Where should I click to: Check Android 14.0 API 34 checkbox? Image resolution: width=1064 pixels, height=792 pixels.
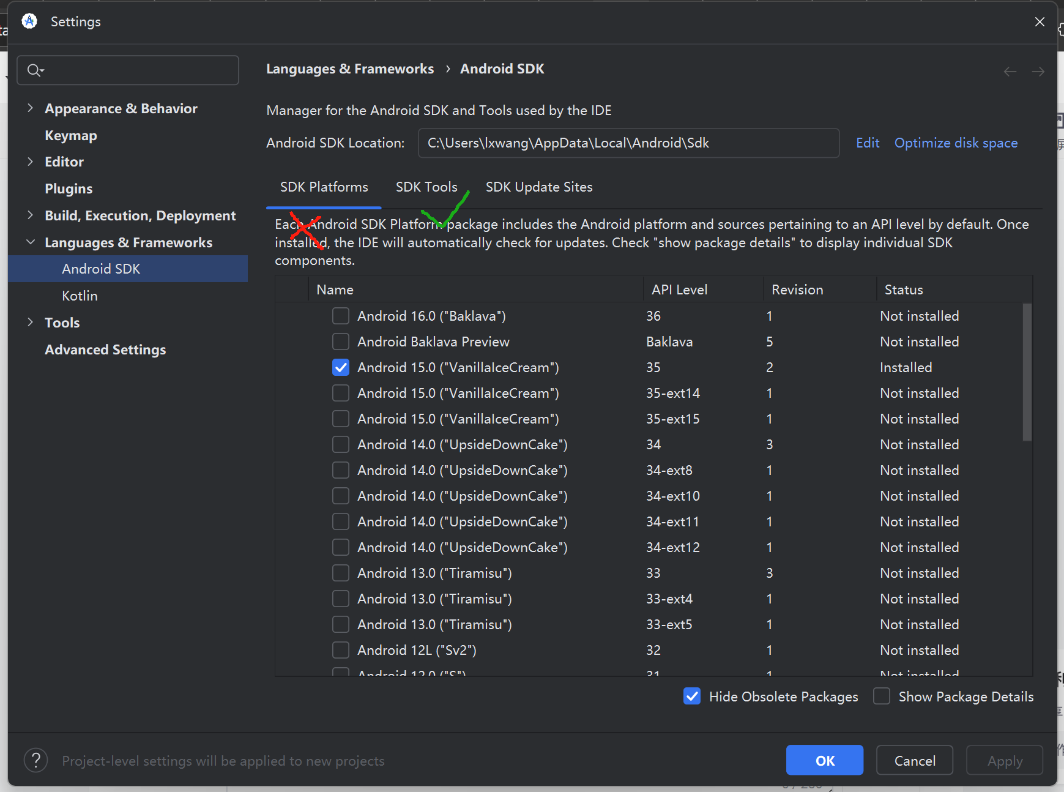341,444
